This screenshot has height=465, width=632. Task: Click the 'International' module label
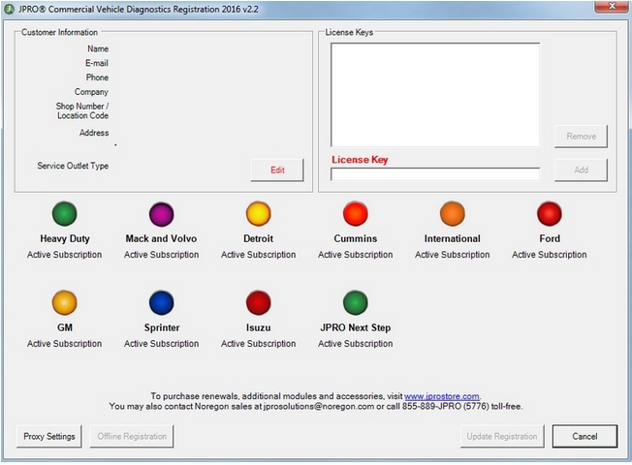(453, 238)
